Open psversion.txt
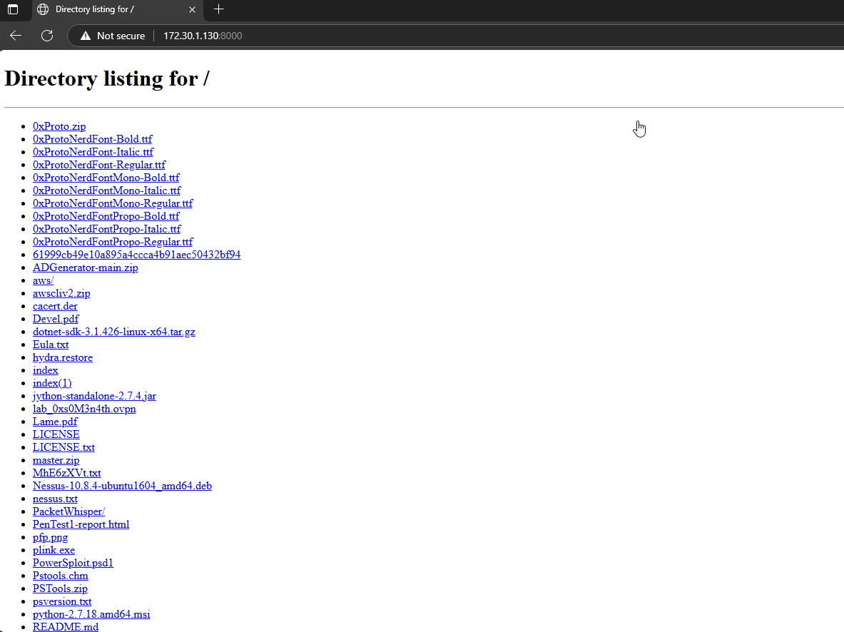 tap(62, 602)
